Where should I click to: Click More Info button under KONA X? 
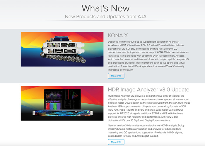[116, 76]
